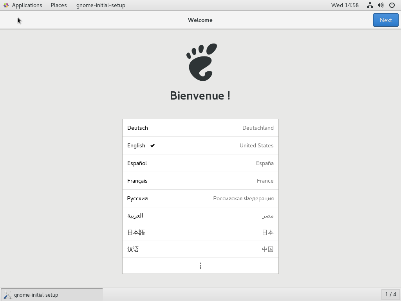Select Deutsch language row

pyautogui.click(x=200, y=128)
